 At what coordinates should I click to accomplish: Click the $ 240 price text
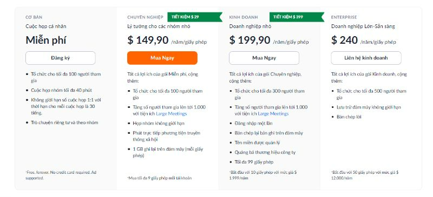click(x=344, y=40)
